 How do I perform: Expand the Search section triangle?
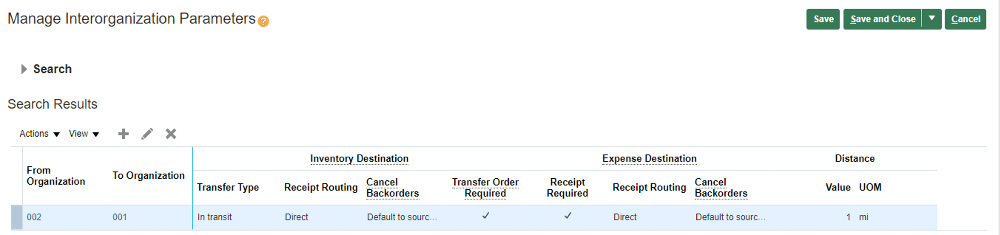coord(24,69)
